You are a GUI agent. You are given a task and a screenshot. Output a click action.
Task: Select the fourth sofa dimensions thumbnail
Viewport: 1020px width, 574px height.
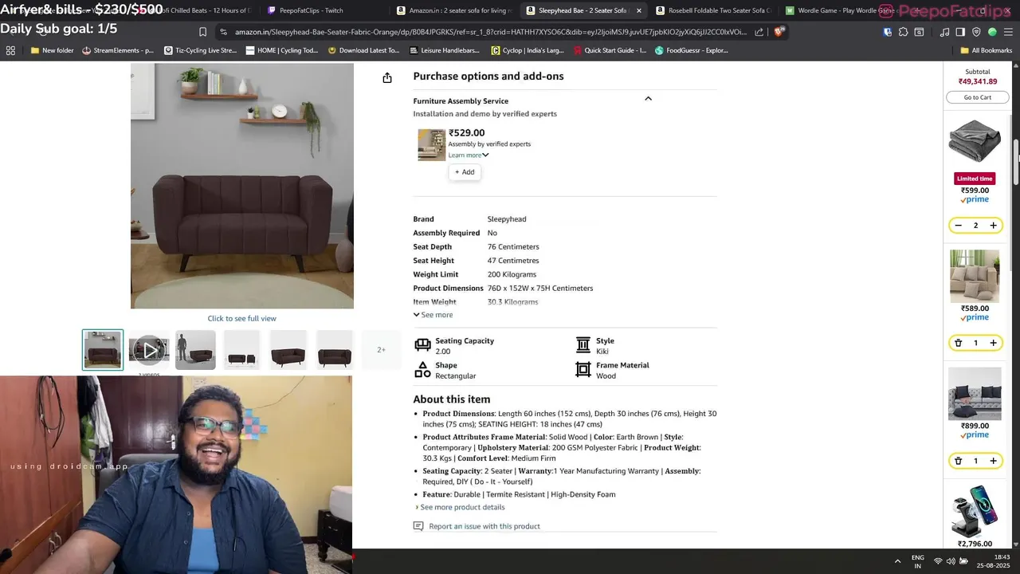pyautogui.click(x=241, y=350)
